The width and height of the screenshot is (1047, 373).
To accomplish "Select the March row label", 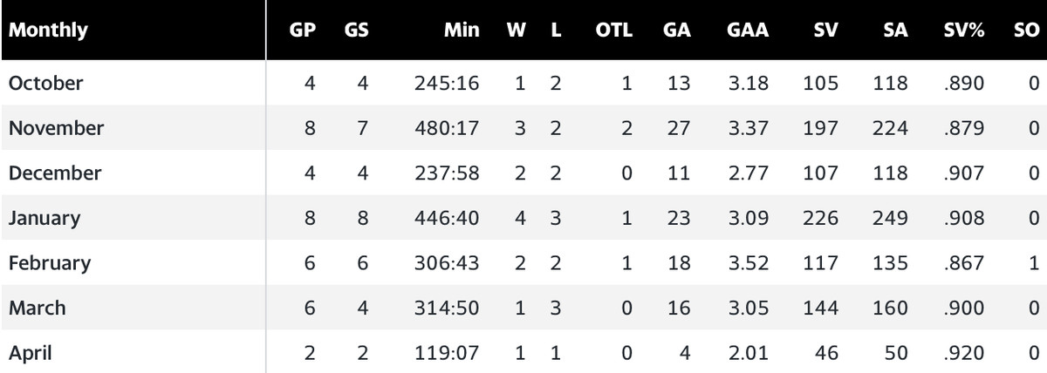I will pyautogui.click(x=37, y=308).
